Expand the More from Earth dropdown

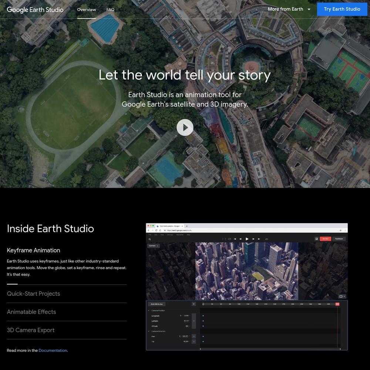[x=289, y=9]
